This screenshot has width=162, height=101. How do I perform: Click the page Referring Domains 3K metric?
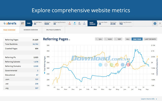click(59, 23)
